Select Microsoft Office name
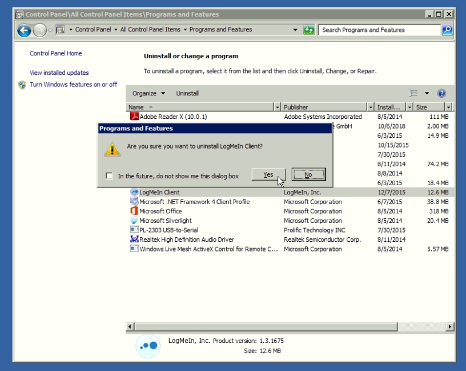 point(160,212)
